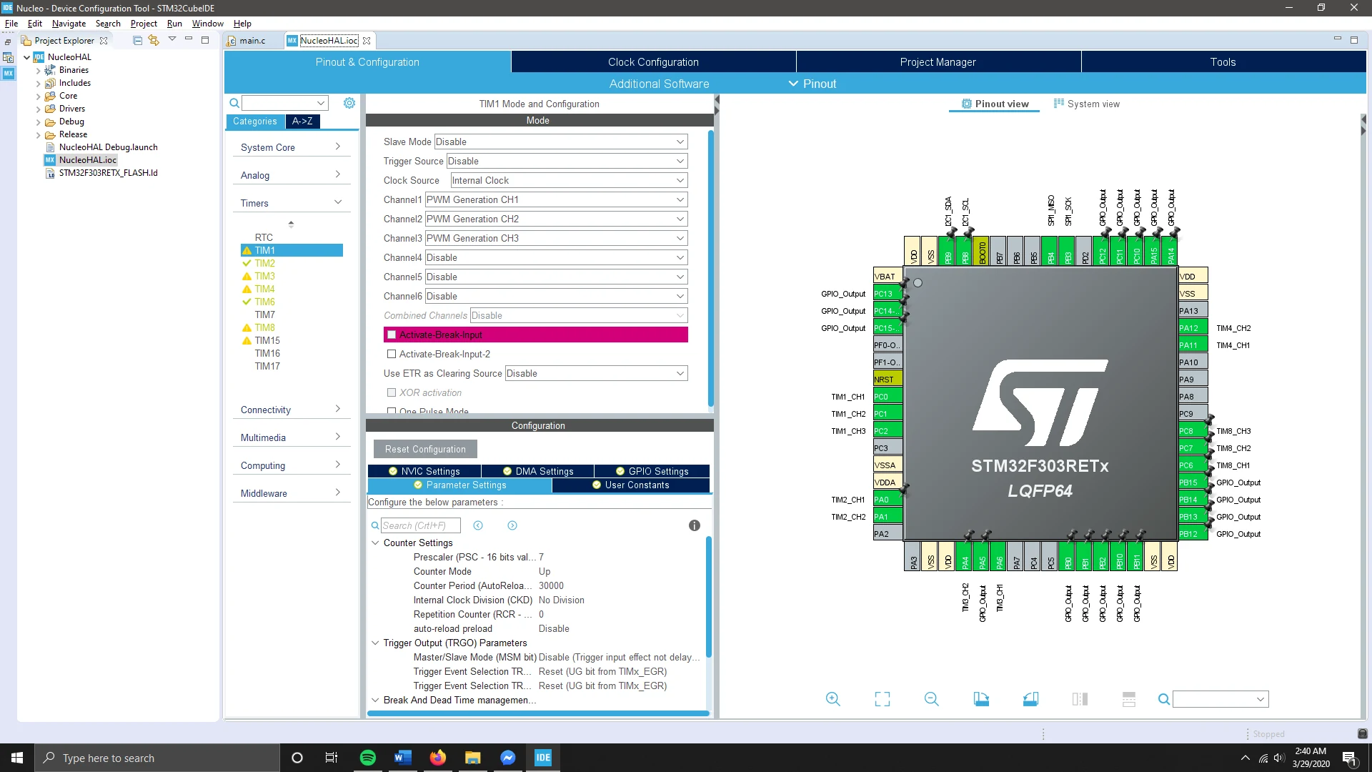Switch to the Project Manager tab
This screenshot has width=1372, height=772.
click(938, 62)
